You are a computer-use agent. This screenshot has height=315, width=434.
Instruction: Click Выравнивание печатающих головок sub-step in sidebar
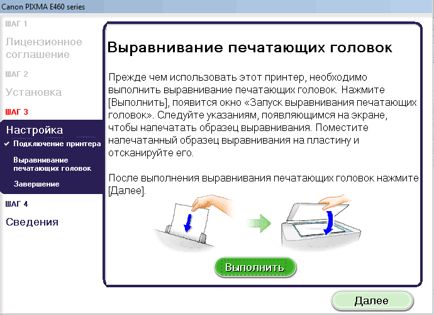coord(52,164)
